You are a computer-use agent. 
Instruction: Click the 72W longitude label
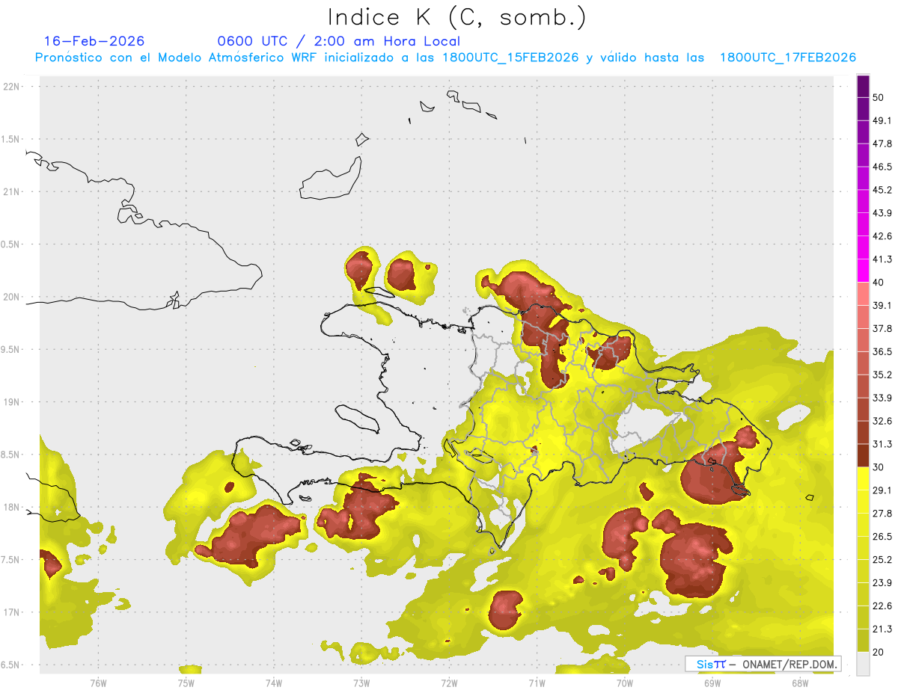[449, 683]
